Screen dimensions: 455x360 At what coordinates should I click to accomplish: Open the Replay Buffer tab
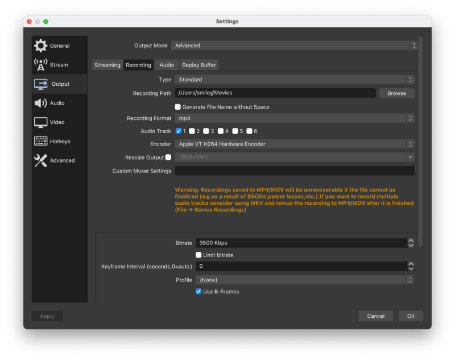point(199,65)
